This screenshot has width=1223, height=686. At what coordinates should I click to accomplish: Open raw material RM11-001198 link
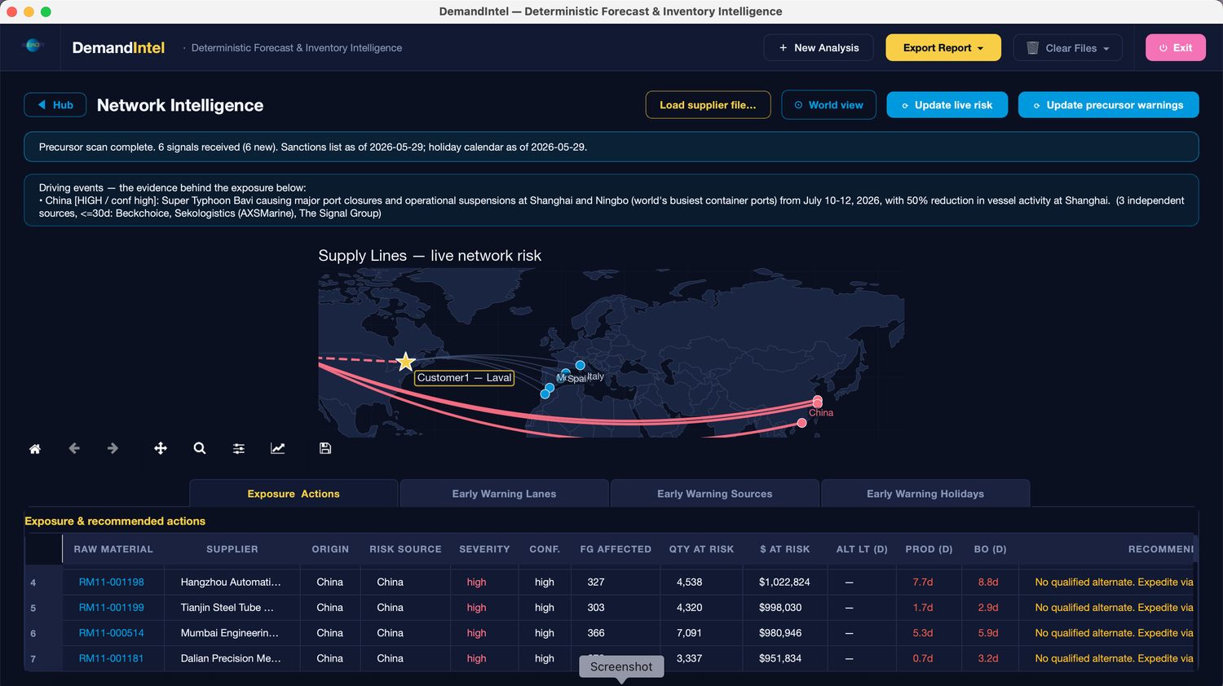pos(111,582)
